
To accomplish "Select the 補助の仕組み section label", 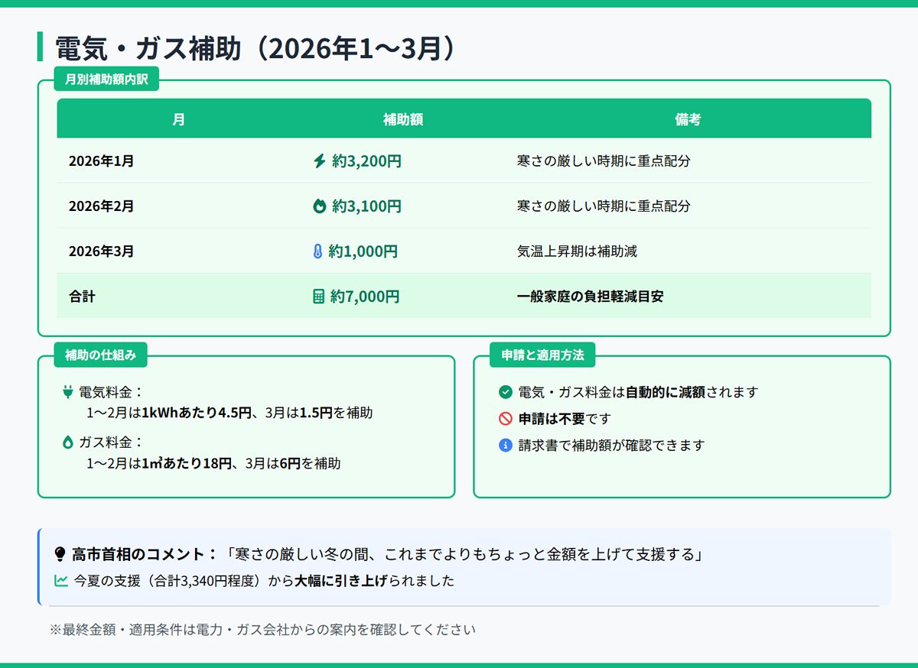I will 100,355.
